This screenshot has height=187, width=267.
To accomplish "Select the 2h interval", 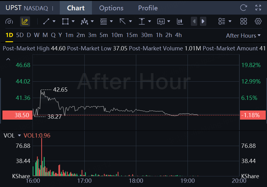I will tap(169, 35).
